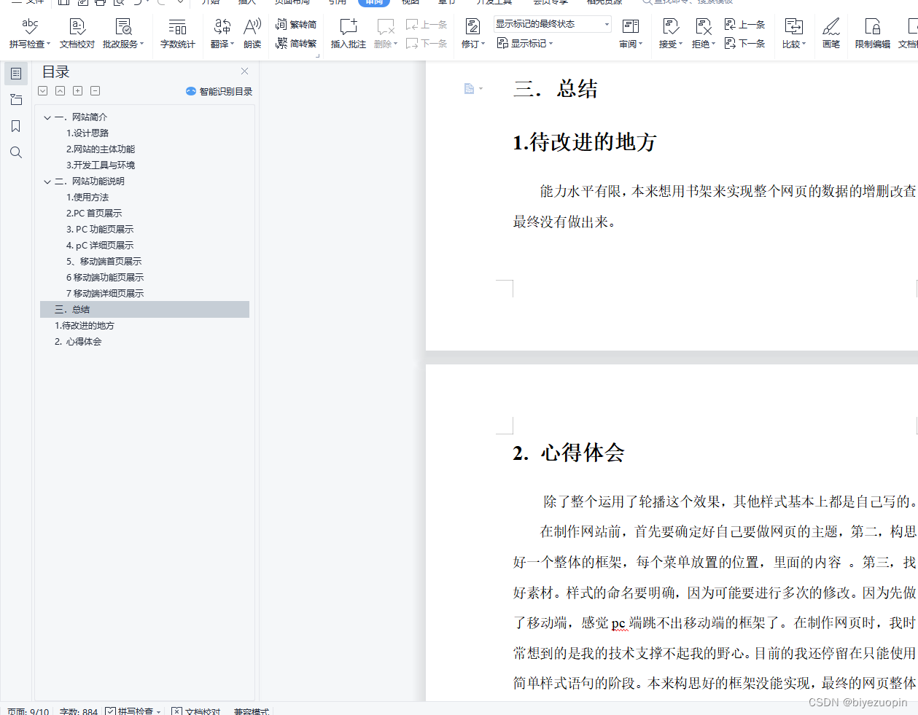Click the 修订 track changes icon
This screenshot has height=715, width=918.
click(472, 27)
